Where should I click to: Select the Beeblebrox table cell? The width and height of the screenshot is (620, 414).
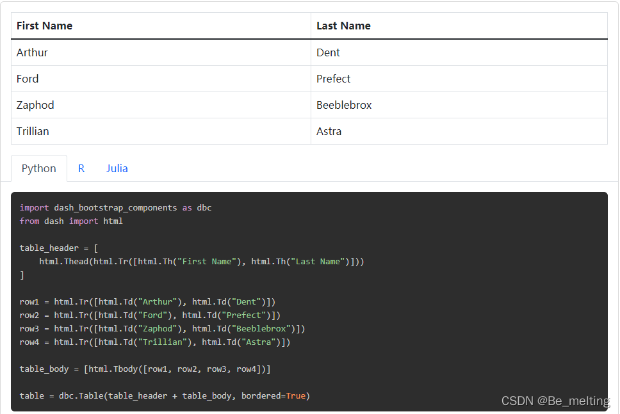point(459,105)
